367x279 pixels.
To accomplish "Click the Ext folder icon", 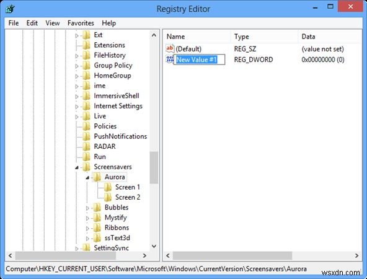I will (x=86, y=35).
